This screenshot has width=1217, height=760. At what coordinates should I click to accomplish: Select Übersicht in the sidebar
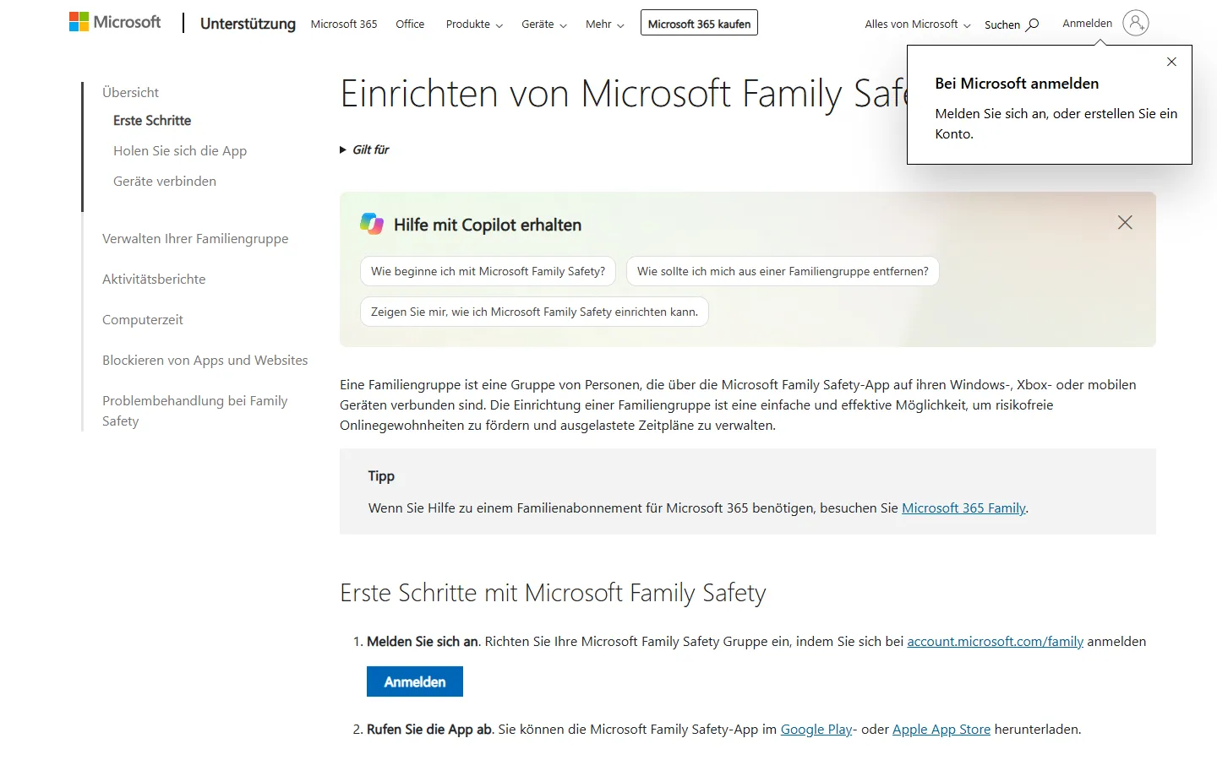(x=130, y=92)
